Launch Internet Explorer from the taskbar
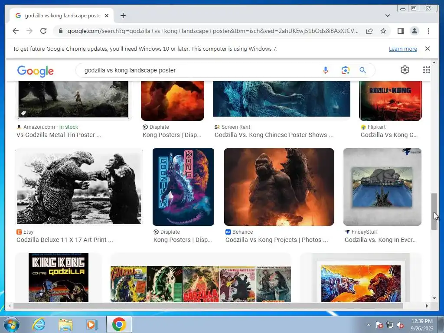 click(39, 324)
